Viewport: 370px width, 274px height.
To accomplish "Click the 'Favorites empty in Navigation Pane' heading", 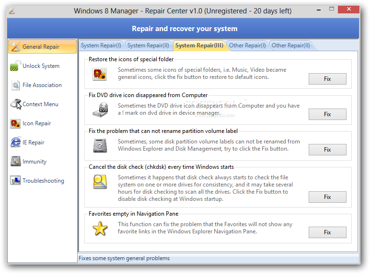I will click(x=133, y=214).
